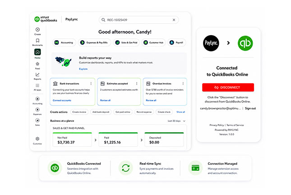Open Bank transactions card options menu
Screen dimensions: 291x195
pos(91,84)
